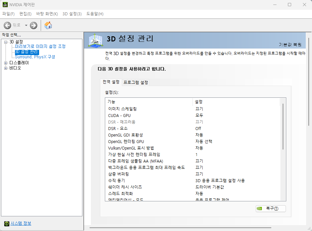
Task: Select 미리보기로 이미지 설정 조정 in tree
Action: (40, 46)
